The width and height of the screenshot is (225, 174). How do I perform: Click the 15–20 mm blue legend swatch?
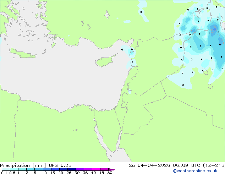pyautogui.click(x=55, y=169)
